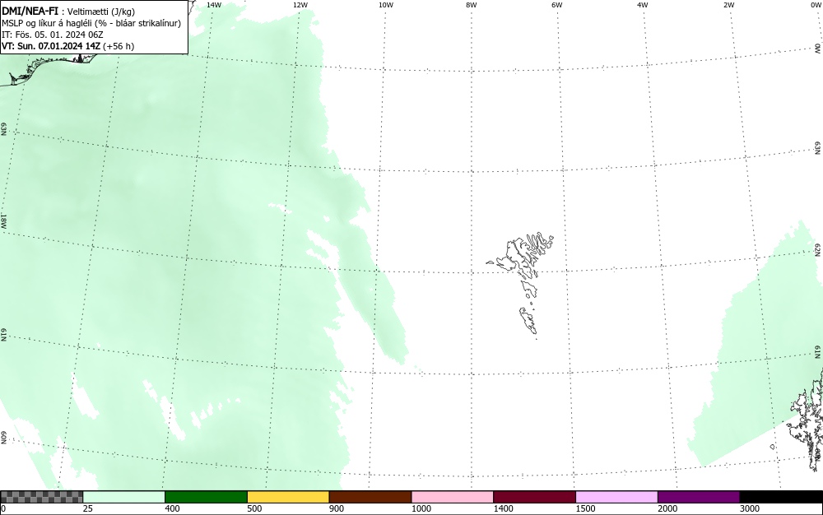
Task: Click the light green 25-400 legend swatch
Action: (124, 497)
